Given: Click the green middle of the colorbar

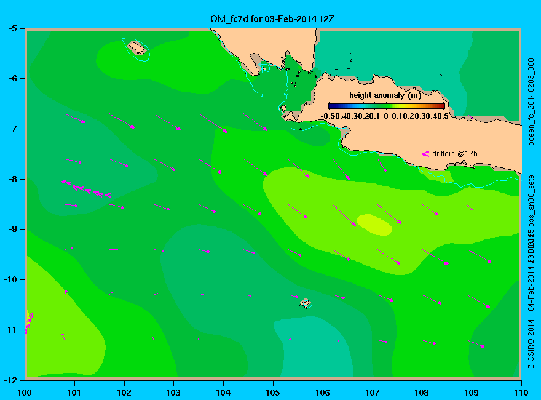Looking at the screenshot, I should pos(387,106).
